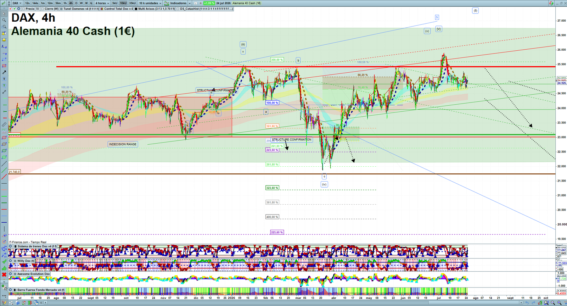Toggle the Cierre (W) checkbox

click(42, 9)
